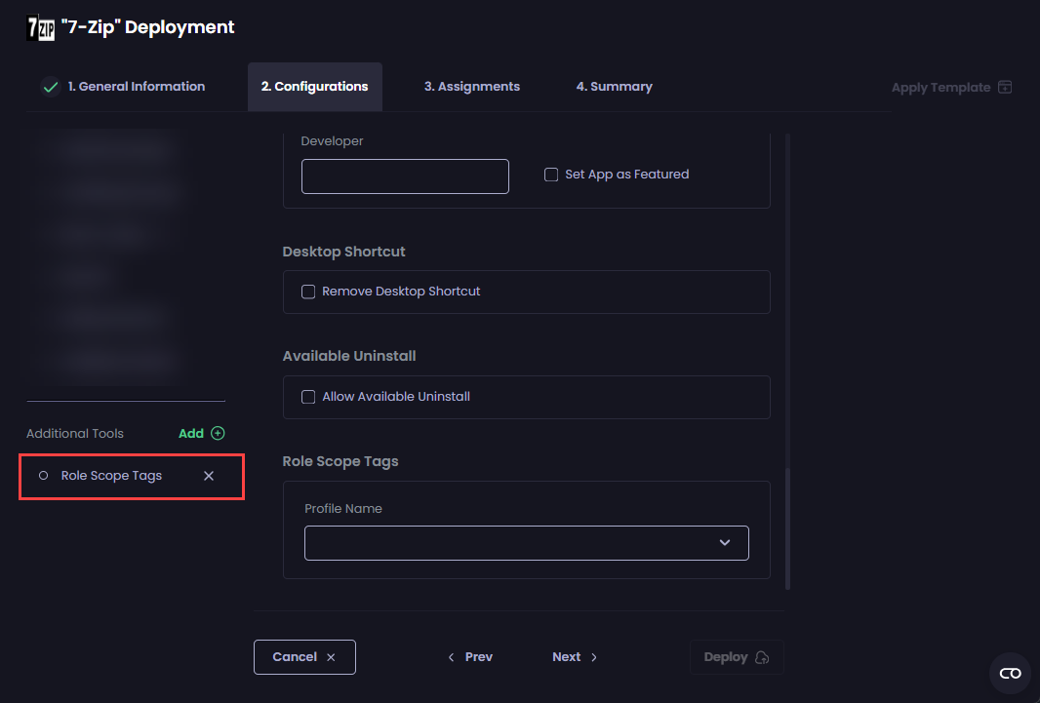Click inside the Developer input field
This screenshot has height=703, width=1040.
[x=405, y=176]
